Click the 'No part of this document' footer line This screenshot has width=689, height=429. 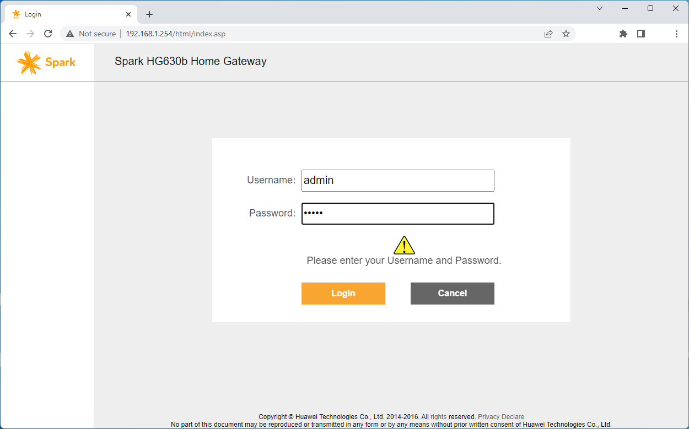pos(391,425)
